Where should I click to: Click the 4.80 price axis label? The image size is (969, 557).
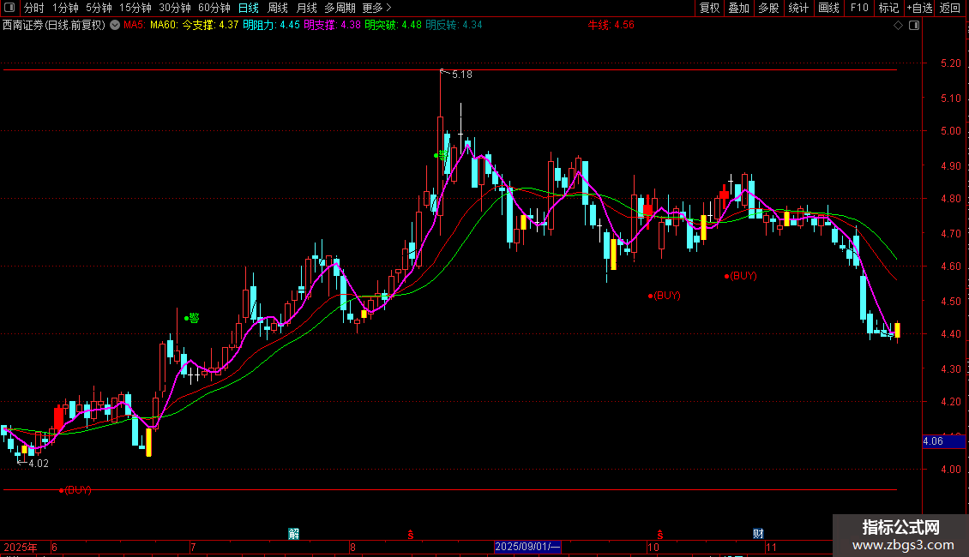[x=950, y=199]
